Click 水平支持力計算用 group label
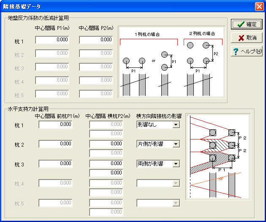The width and height of the screenshot is (266, 222). click(28, 109)
